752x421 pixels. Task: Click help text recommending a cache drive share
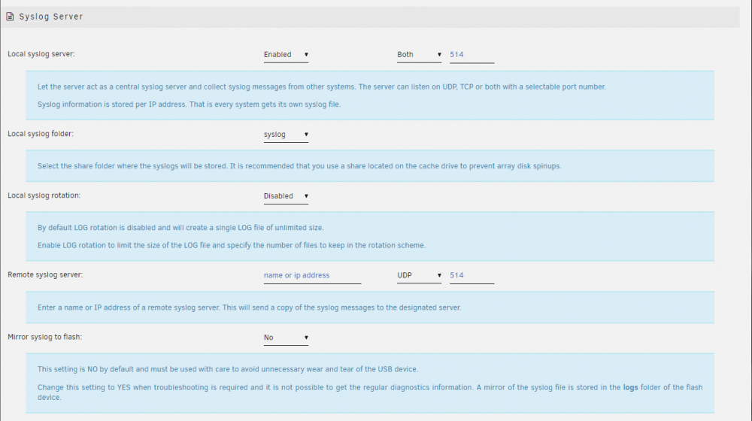pos(299,166)
